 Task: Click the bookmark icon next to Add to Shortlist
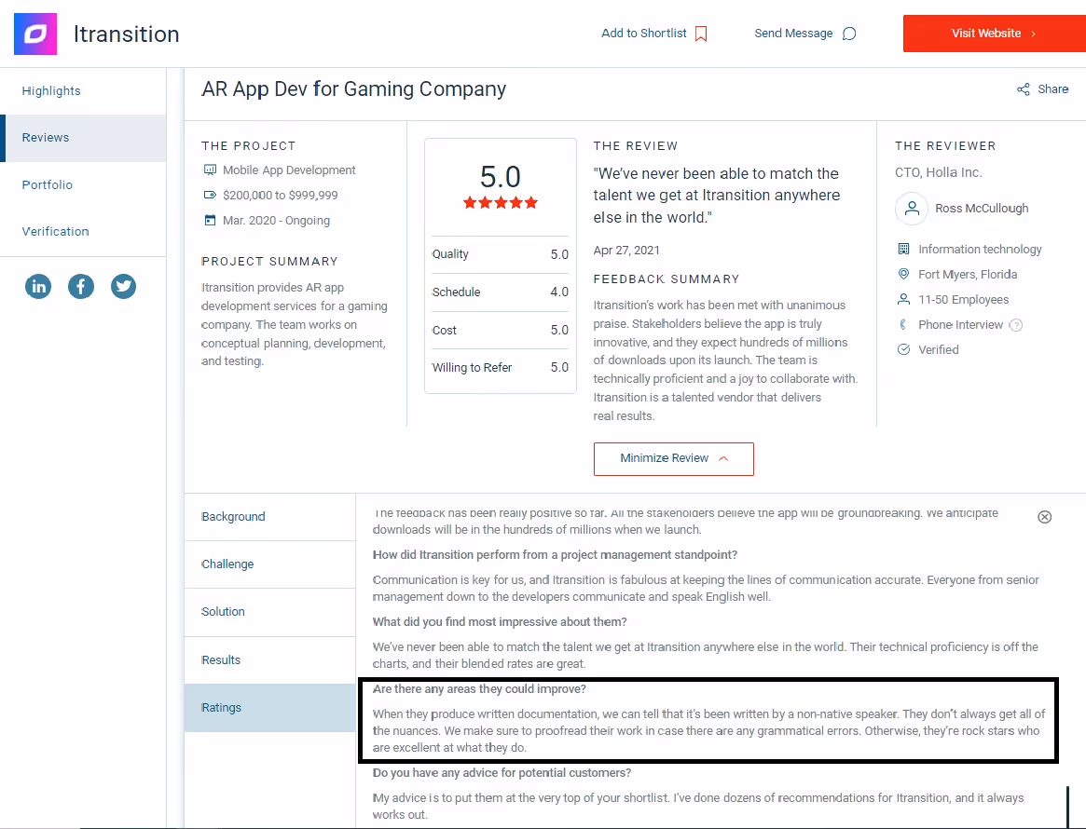pos(701,34)
